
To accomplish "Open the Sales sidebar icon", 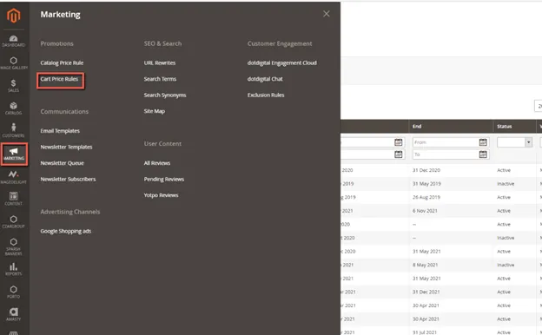I will pos(14,86).
